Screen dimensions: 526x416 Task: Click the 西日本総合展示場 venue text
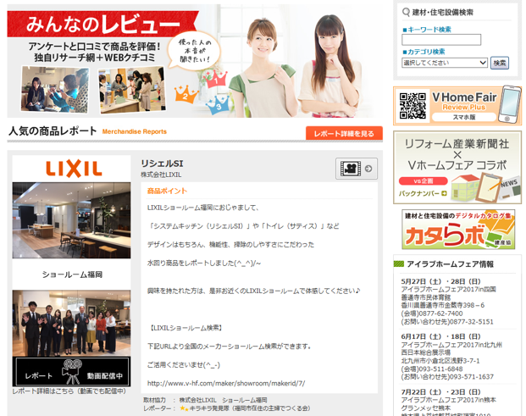(x=426, y=352)
